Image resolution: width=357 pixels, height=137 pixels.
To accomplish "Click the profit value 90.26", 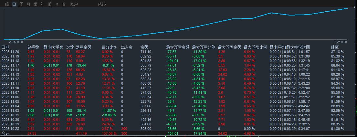I will (80, 69).
